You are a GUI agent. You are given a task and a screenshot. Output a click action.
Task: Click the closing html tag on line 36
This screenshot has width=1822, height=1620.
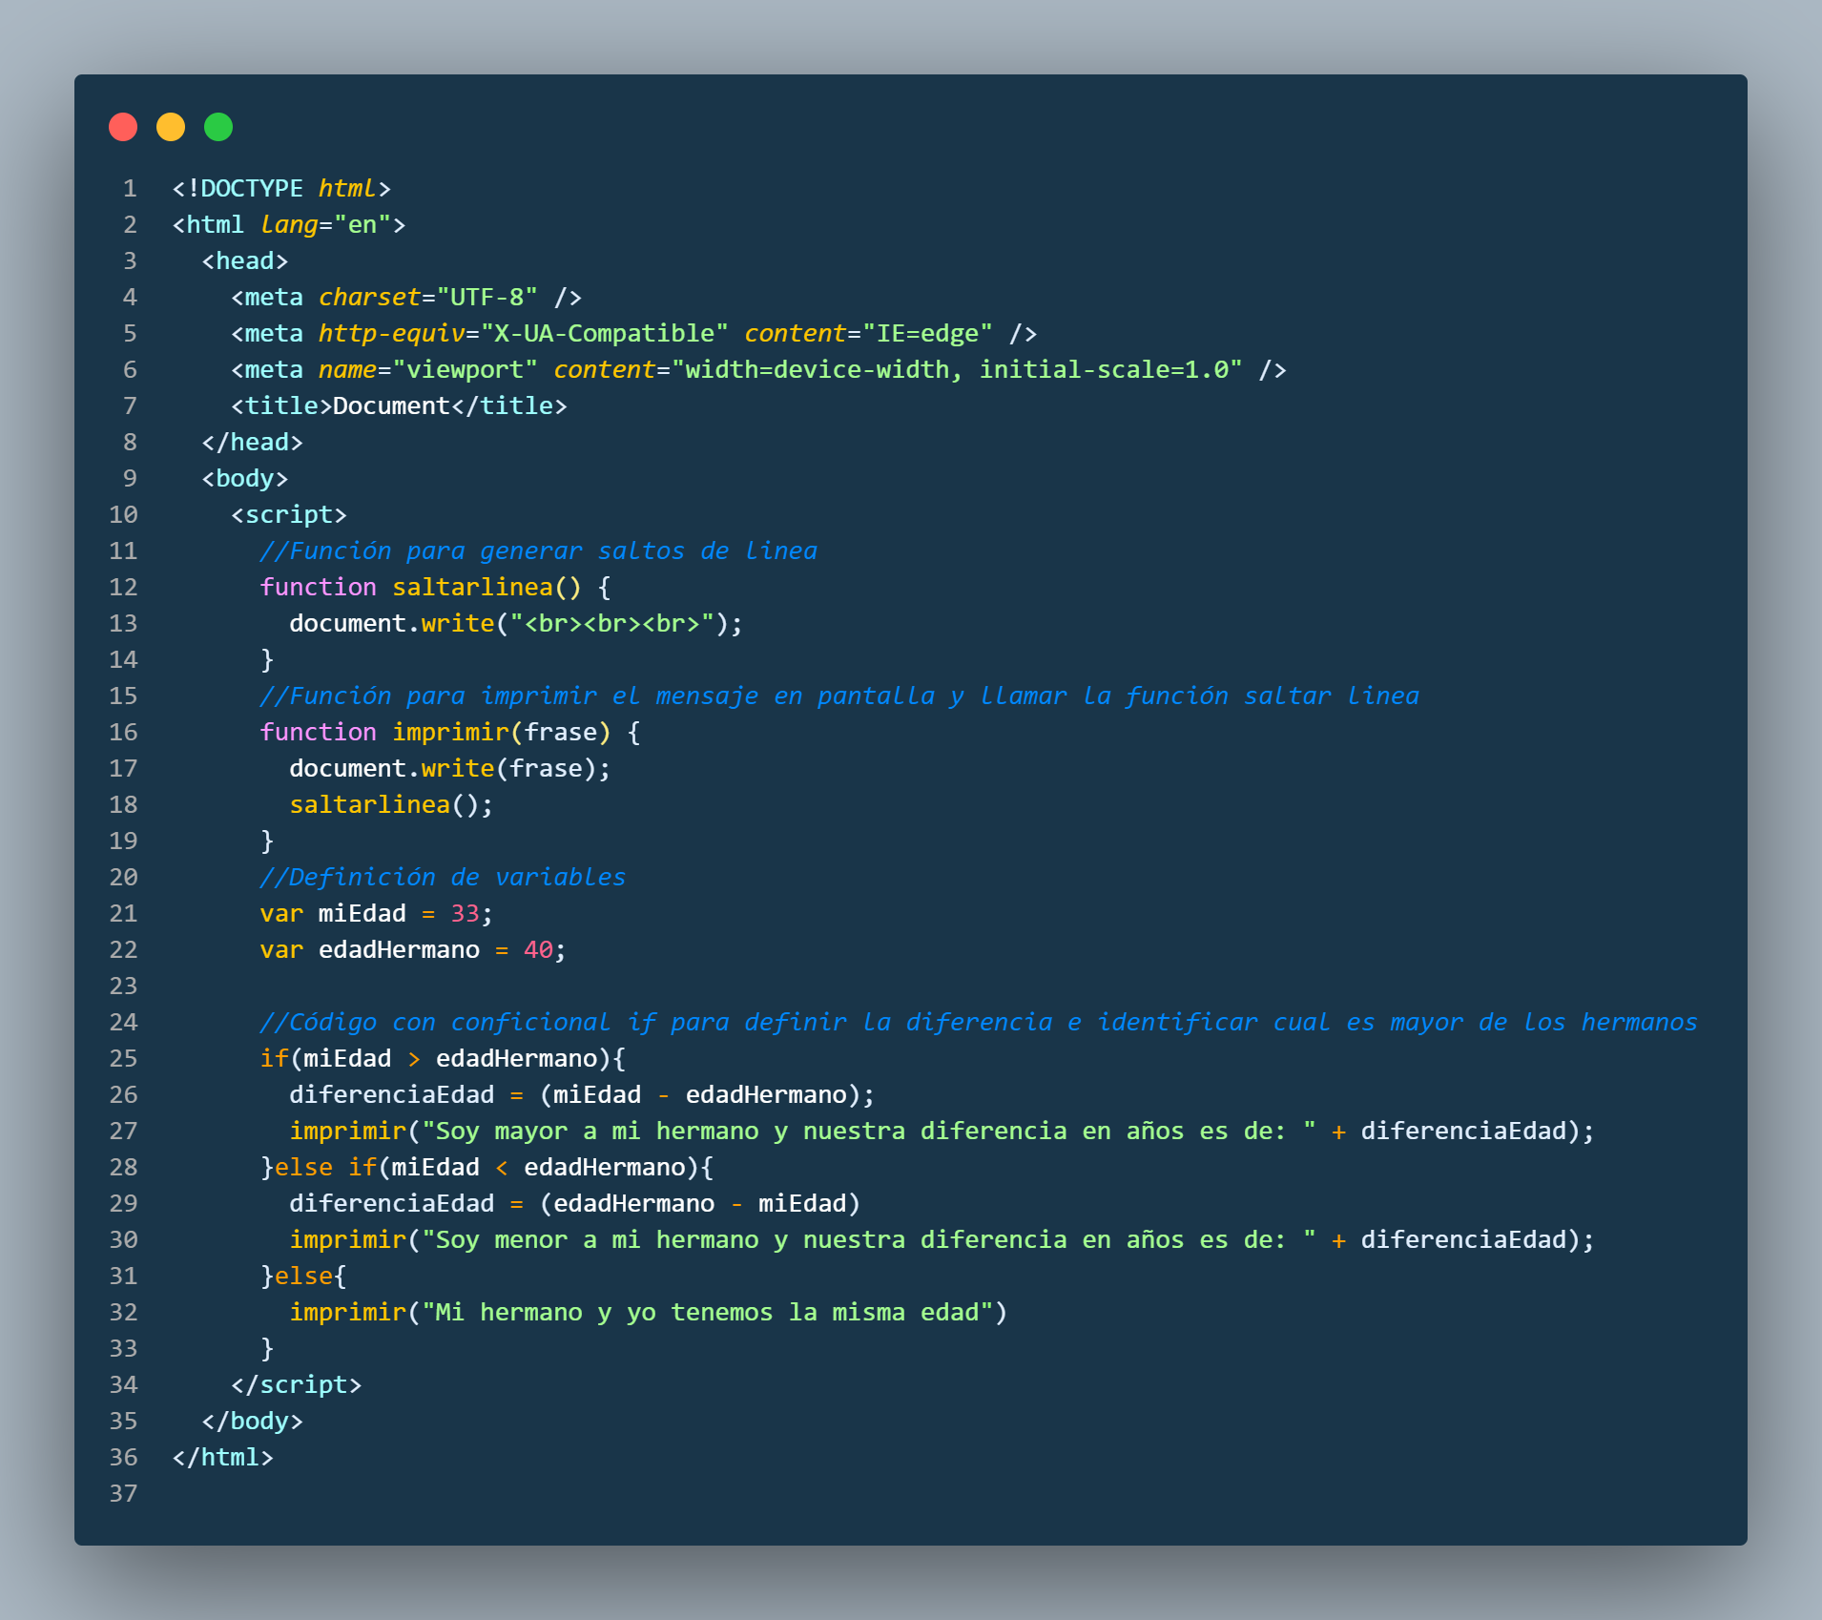222,1457
